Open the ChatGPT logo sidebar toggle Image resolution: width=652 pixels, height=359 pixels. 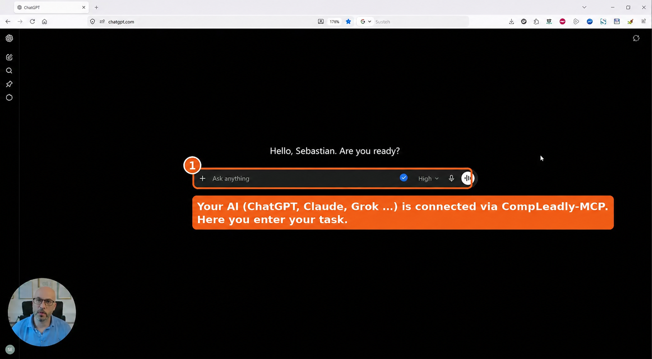click(9, 38)
